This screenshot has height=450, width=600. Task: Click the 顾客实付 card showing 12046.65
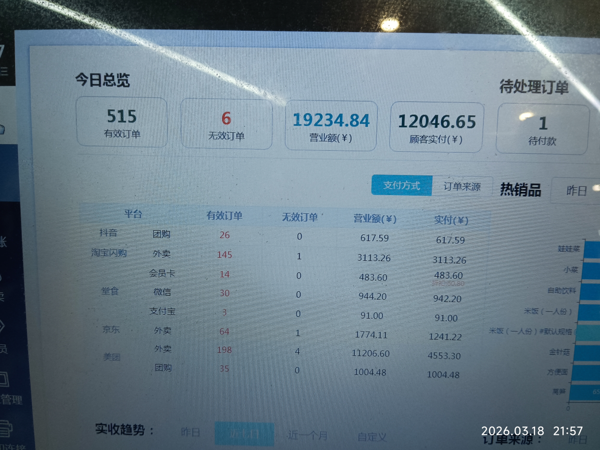click(435, 122)
